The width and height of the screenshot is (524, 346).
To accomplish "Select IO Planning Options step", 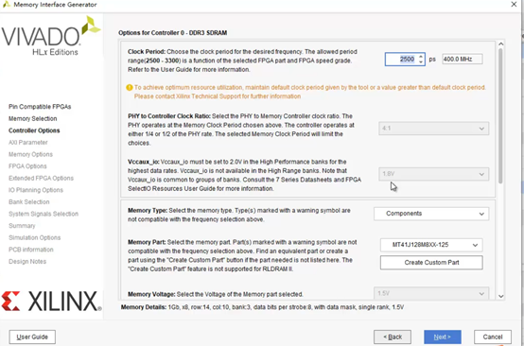I will 36,190.
